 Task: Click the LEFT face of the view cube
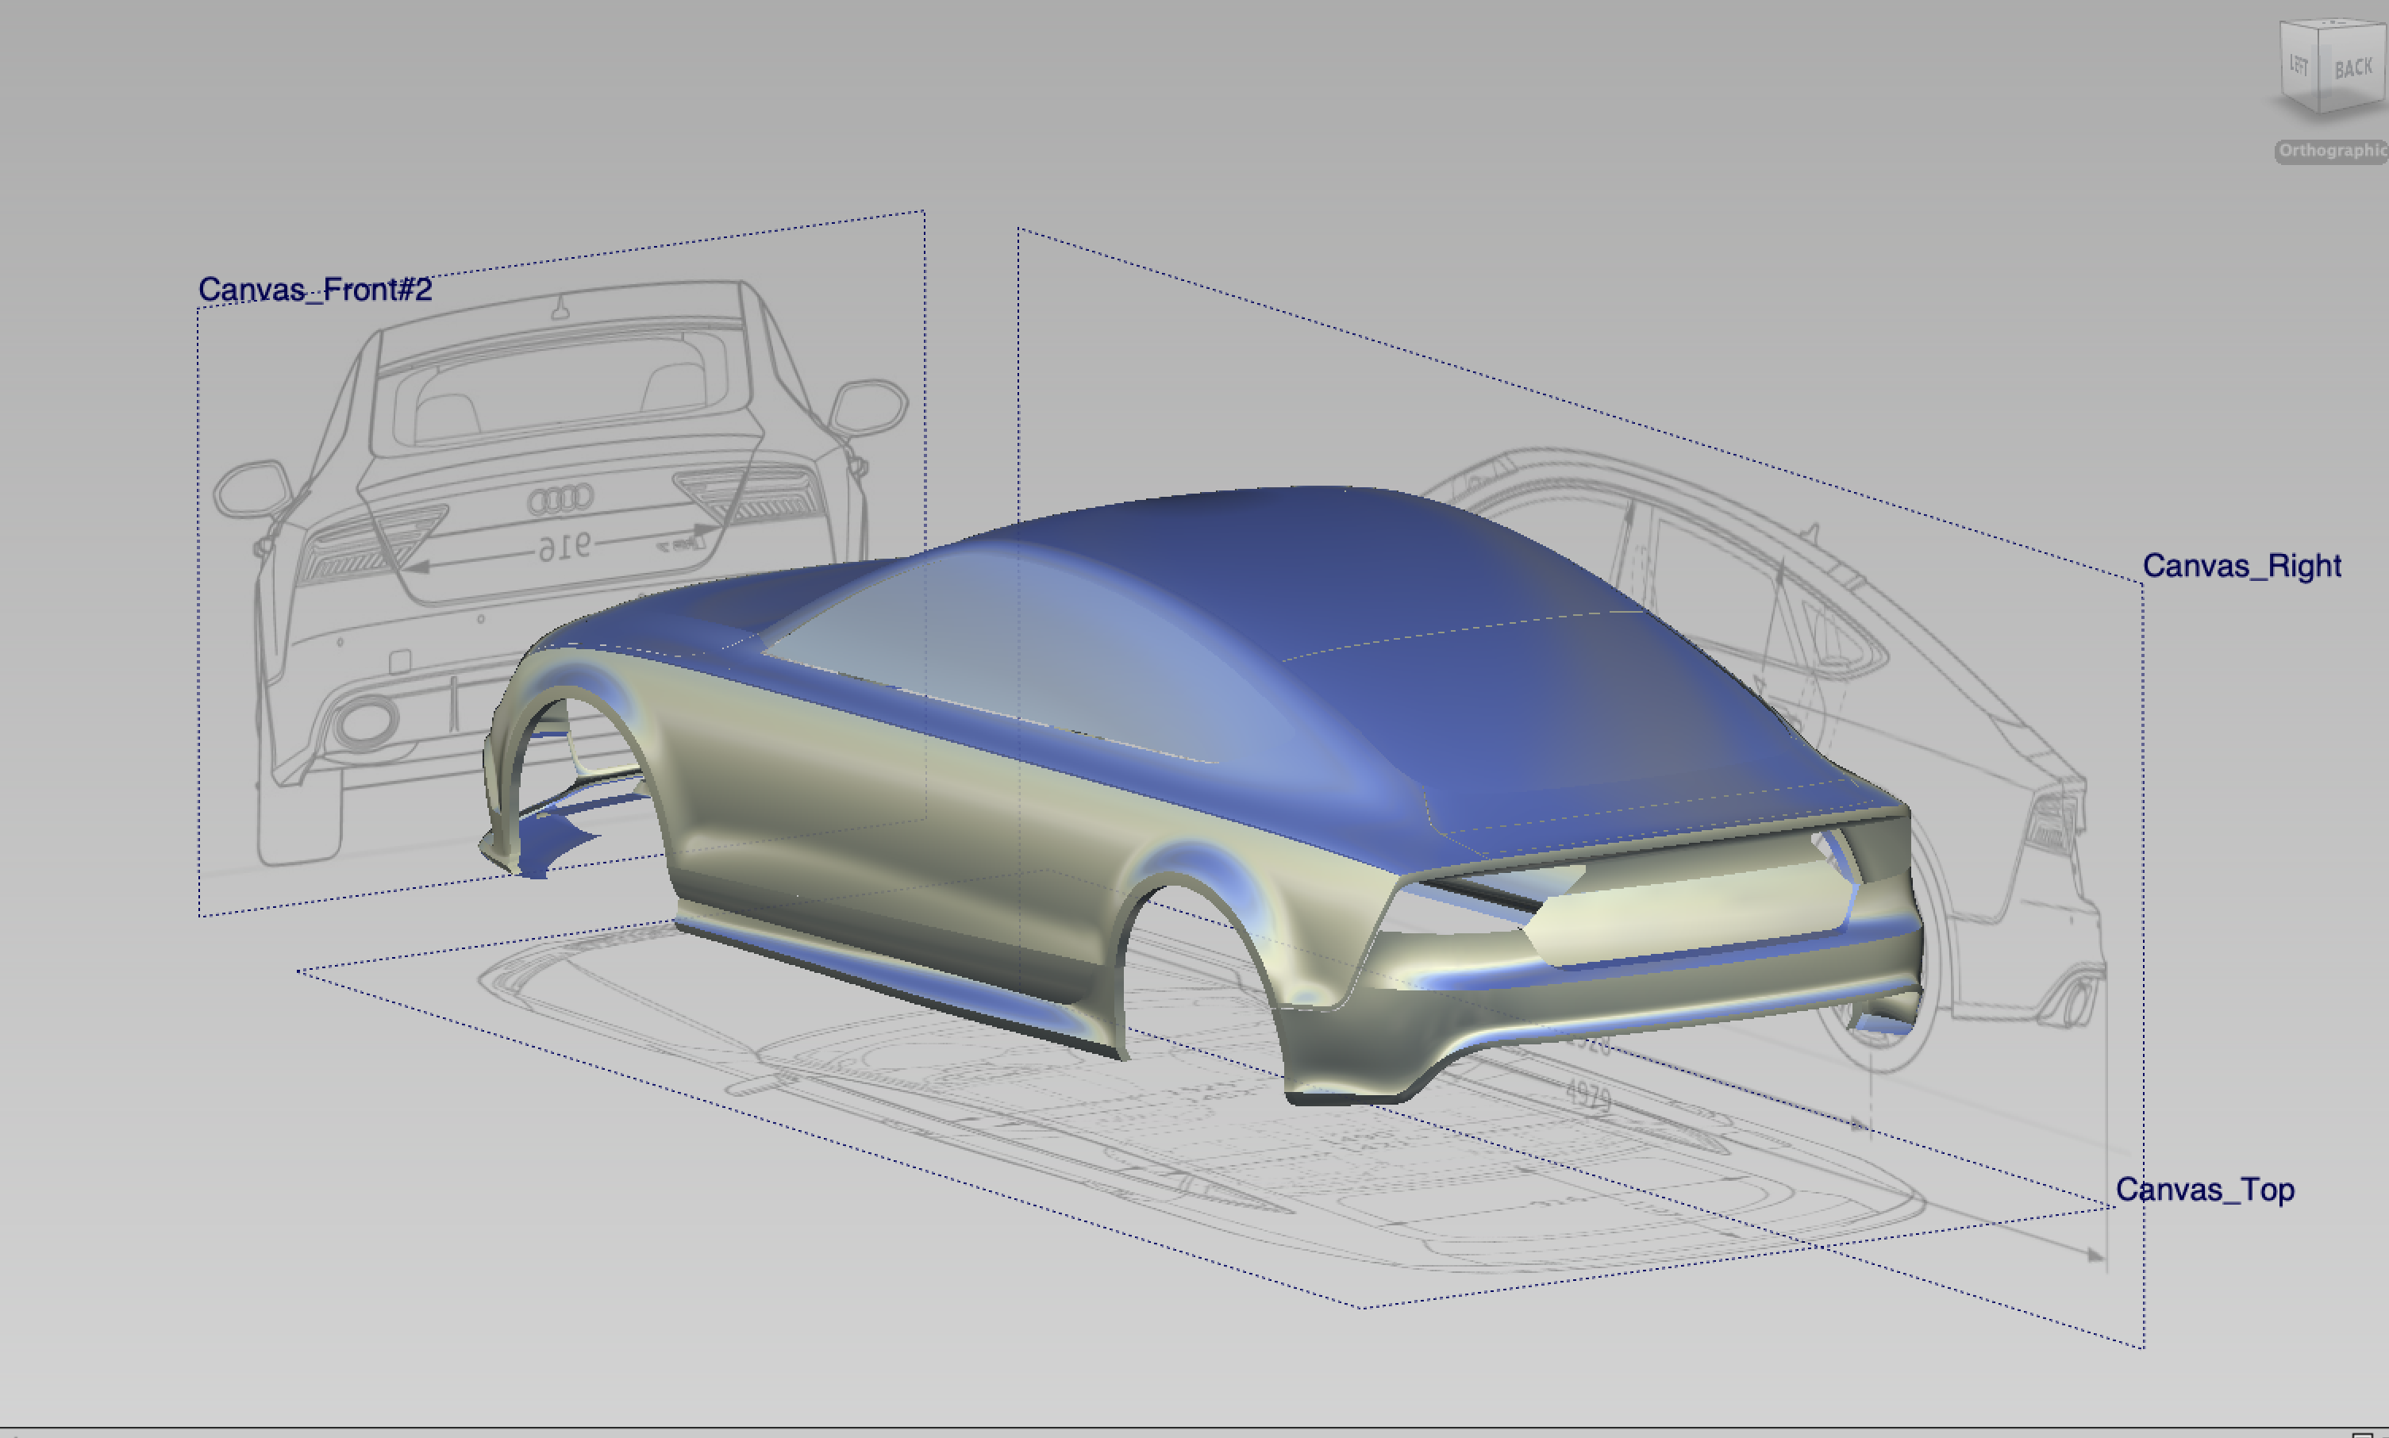tap(2298, 66)
